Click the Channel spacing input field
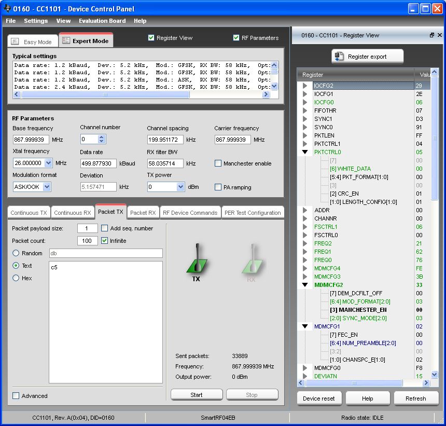 (165, 140)
